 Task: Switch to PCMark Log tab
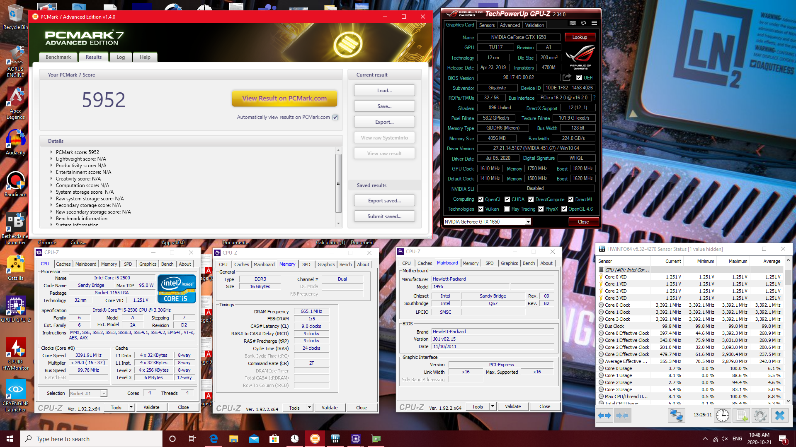pyautogui.click(x=121, y=57)
